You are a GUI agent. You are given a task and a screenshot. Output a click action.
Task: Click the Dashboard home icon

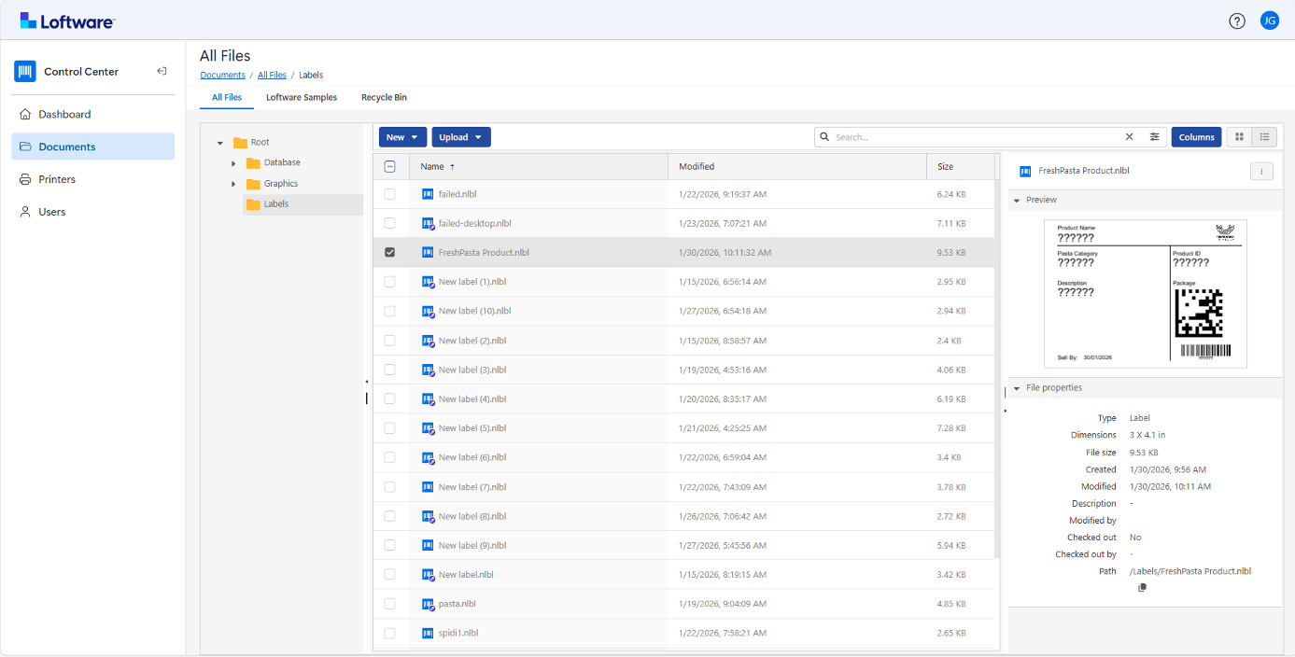[25, 114]
